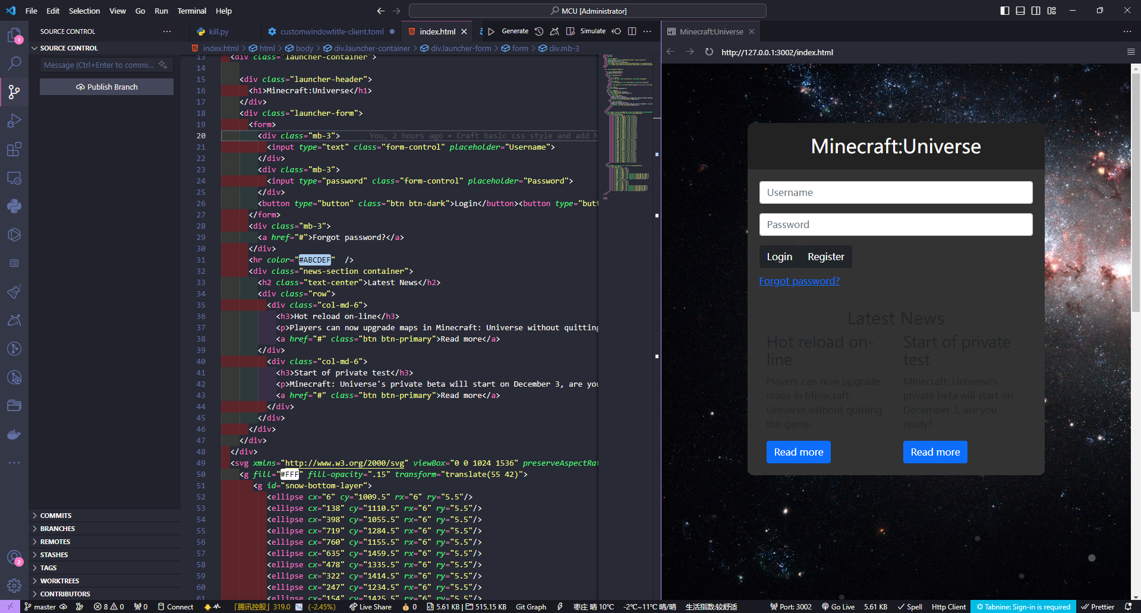Screen dimensions: 1141x613
Task: Open Manage gear in activity bar
Action: [x=14, y=586]
